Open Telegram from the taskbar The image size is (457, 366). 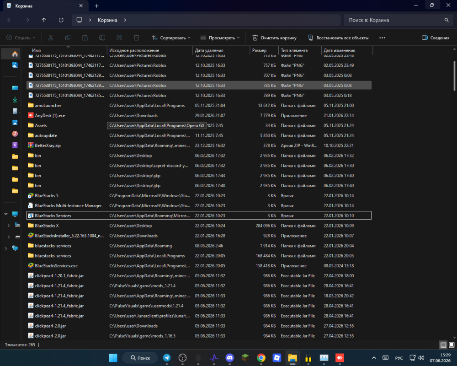[x=167, y=357]
